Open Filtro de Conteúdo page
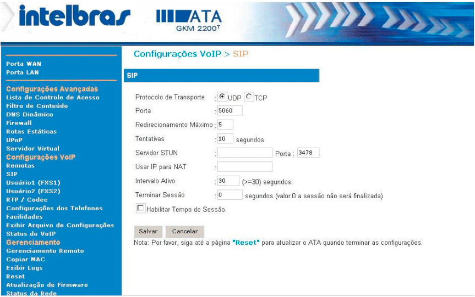The width and height of the screenshot is (475, 297). 37,106
